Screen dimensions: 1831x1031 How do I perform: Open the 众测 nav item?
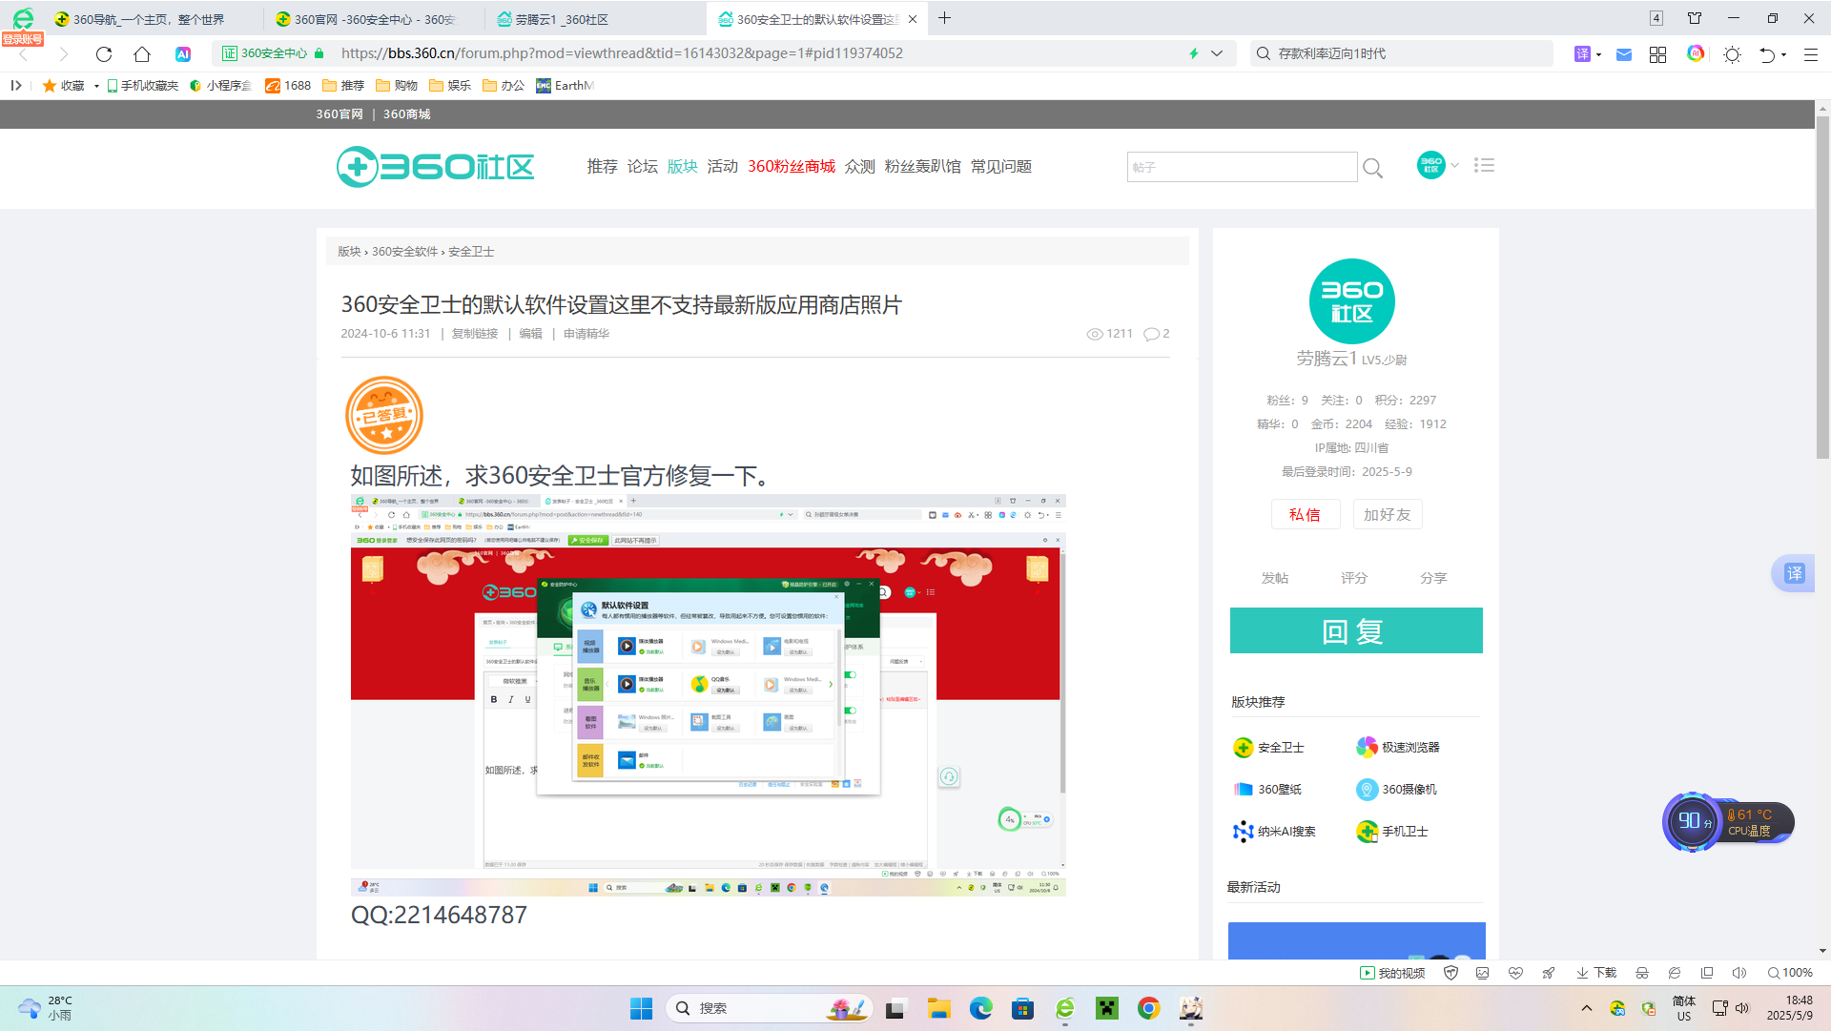(x=859, y=167)
